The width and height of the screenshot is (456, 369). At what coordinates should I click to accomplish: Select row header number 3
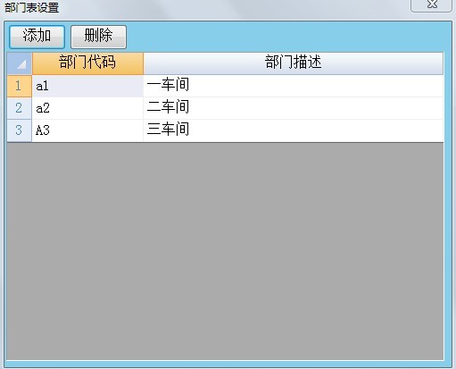(20, 130)
